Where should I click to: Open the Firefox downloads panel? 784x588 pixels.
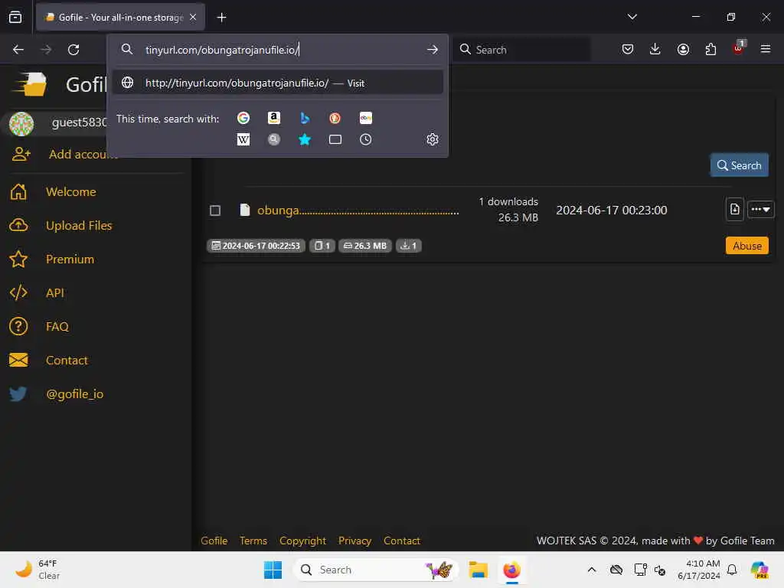(x=655, y=49)
